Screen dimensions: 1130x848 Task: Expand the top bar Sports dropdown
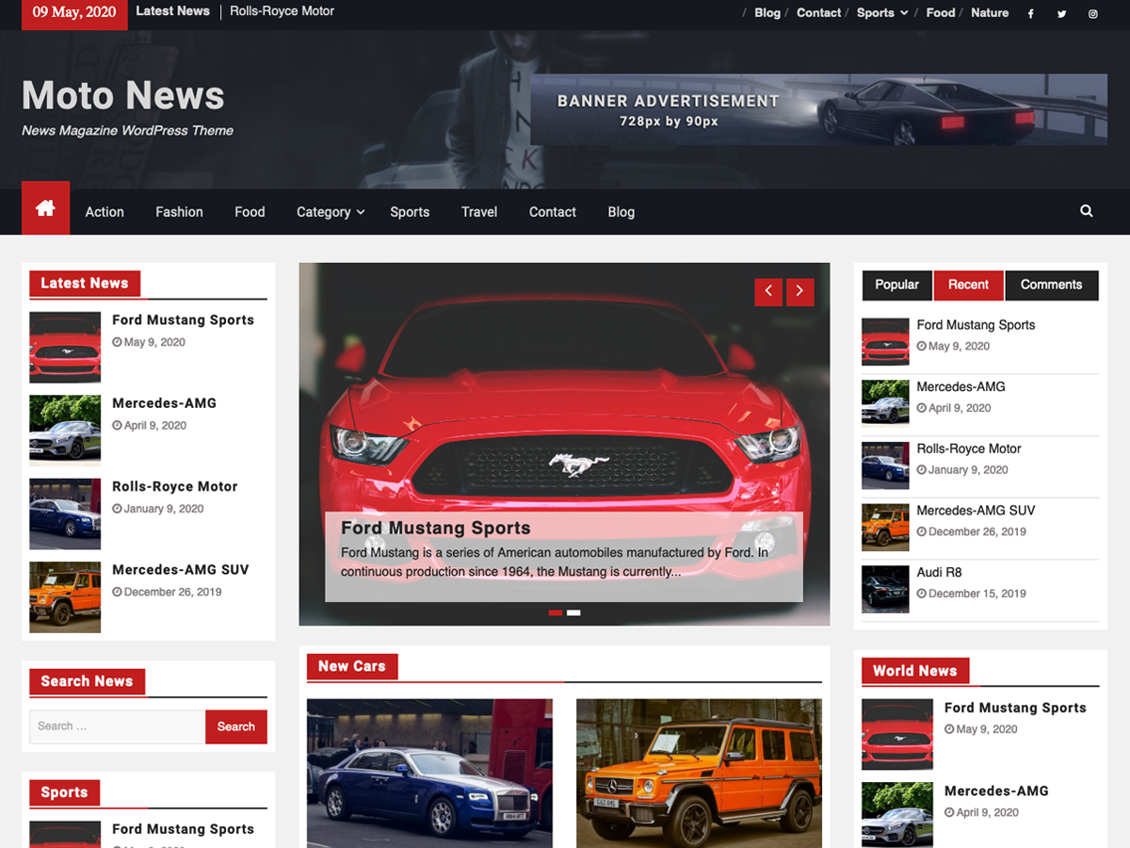click(882, 13)
